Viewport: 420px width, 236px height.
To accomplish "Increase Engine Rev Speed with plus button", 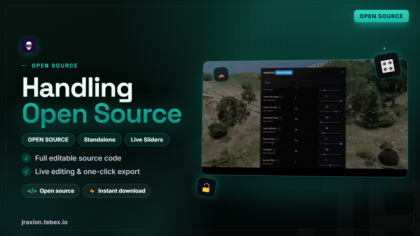I will point(340,96).
